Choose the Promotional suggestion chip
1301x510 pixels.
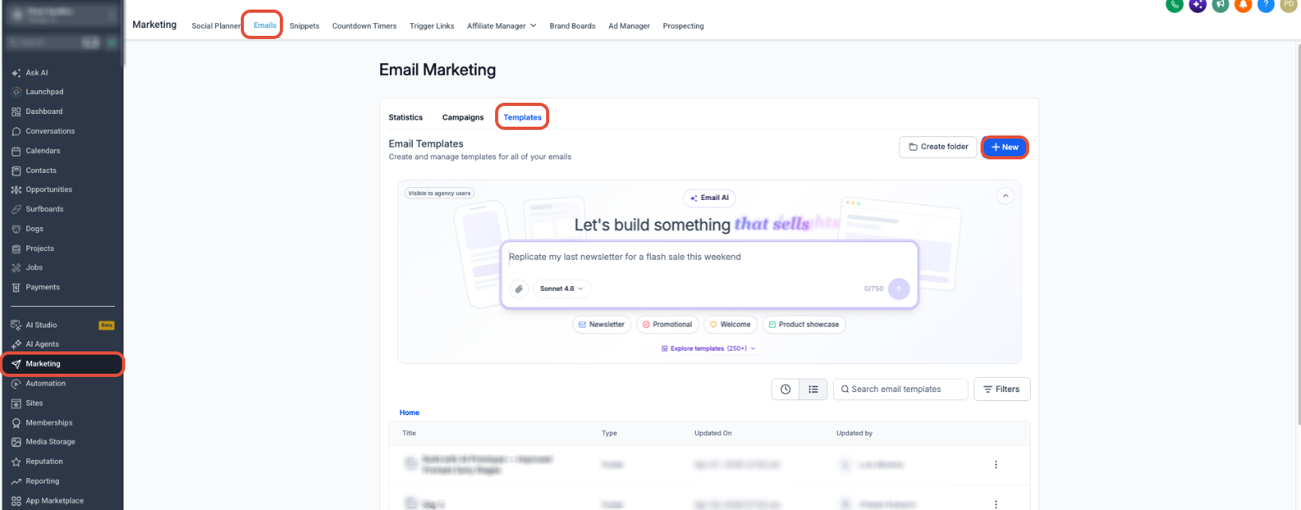(667, 324)
